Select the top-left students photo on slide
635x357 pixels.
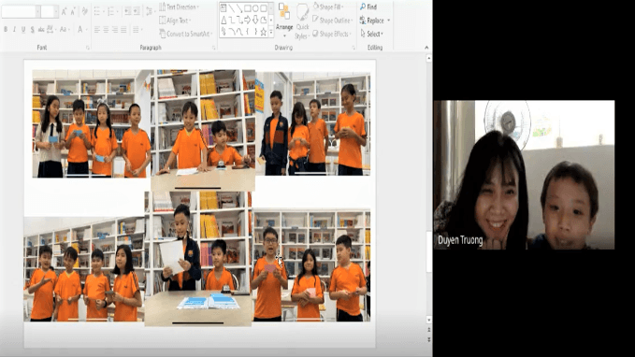tap(92, 123)
